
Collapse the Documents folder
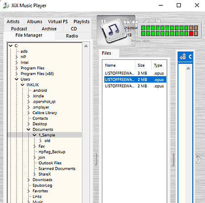[28, 130]
